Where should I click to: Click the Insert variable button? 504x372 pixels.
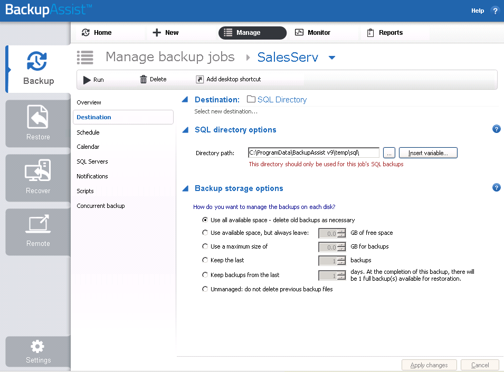(428, 153)
